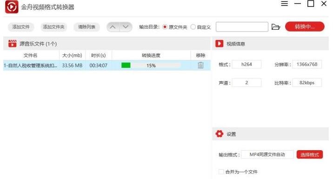This screenshot has width=333, height=179.
Task: Open the hamburger menu in title bar
Action: (x=284, y=3)
